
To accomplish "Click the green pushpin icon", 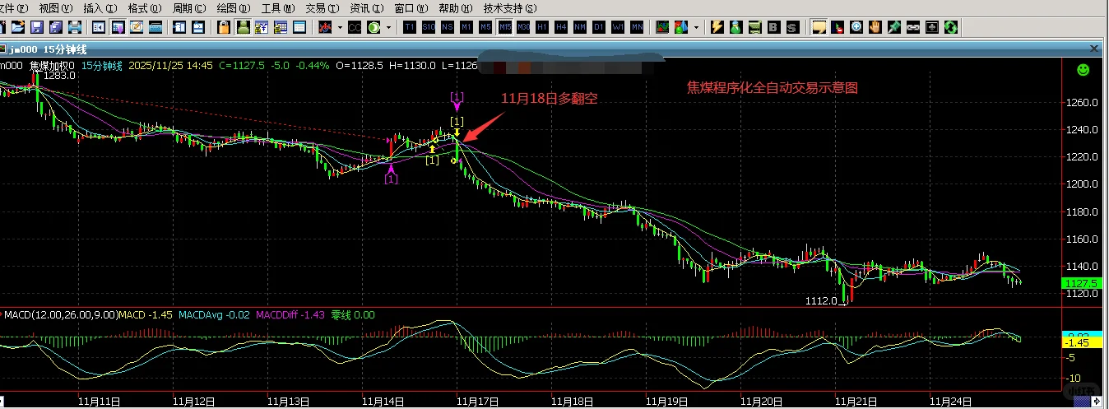I will pos(893,27).
